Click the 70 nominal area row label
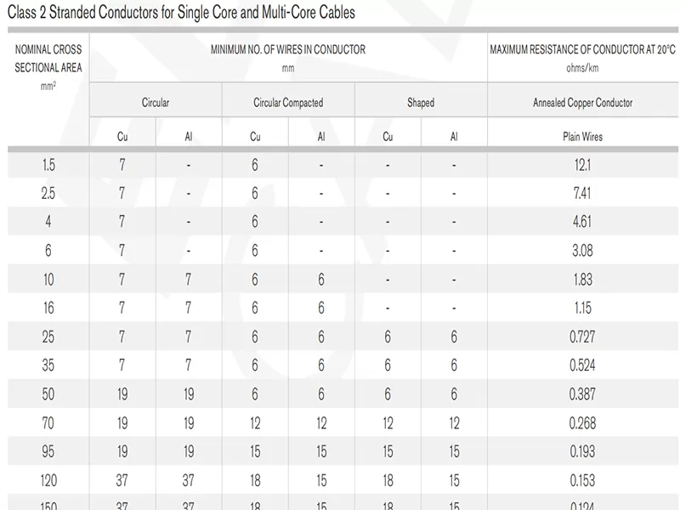 [x=48, y=423]
